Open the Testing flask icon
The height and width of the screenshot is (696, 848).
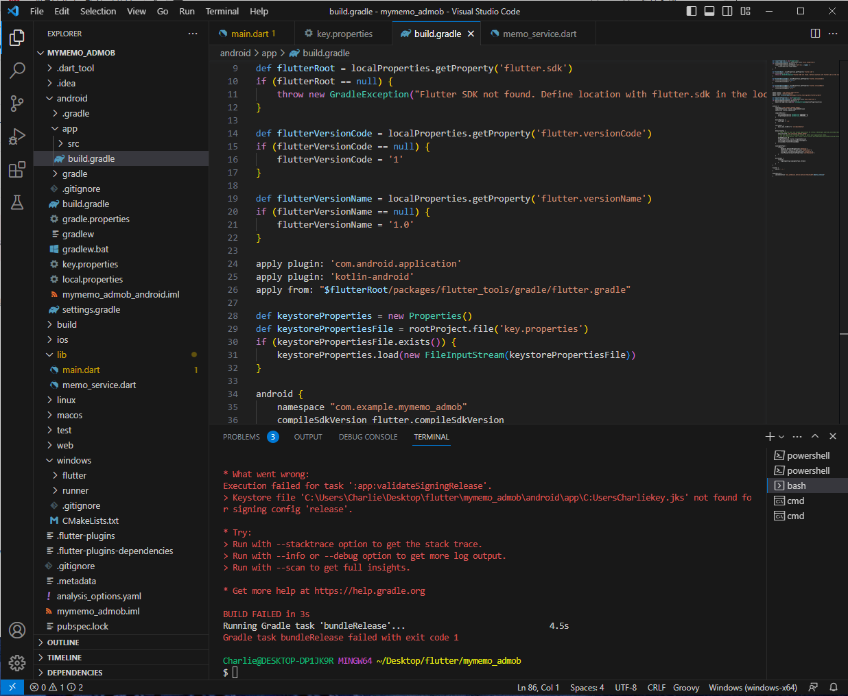coord(17,202)
